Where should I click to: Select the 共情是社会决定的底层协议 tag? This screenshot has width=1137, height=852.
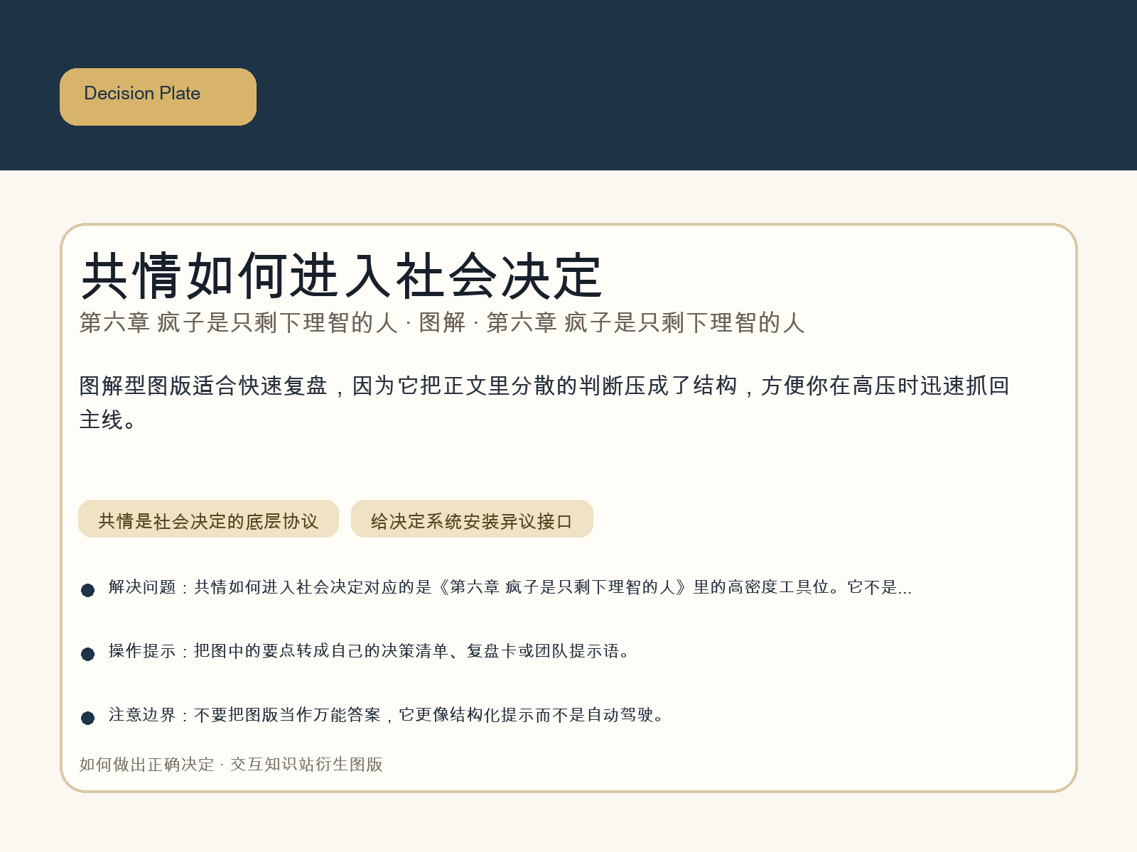[208, 519]
